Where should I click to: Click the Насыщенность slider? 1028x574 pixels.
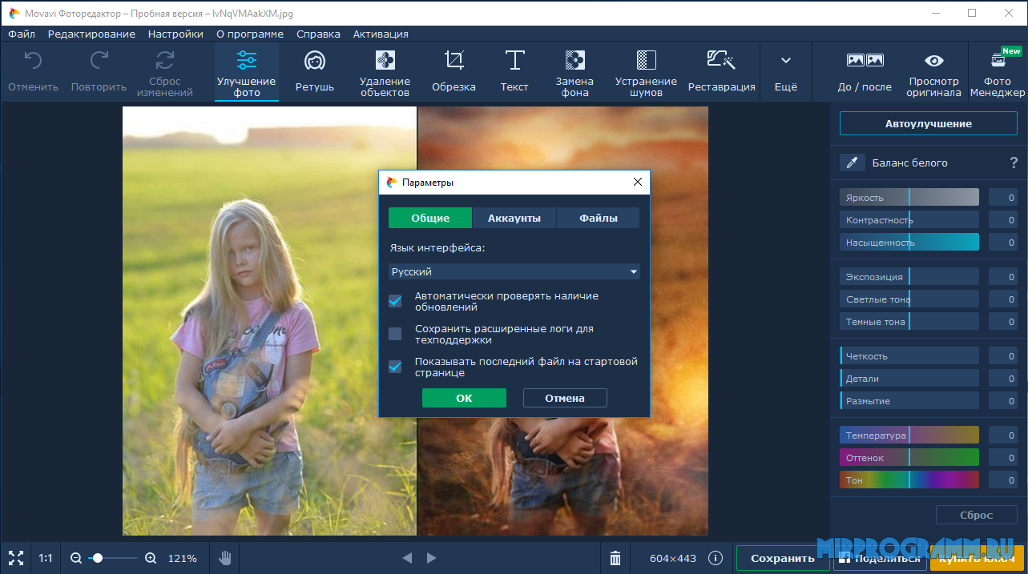click(x=909, y=242)
